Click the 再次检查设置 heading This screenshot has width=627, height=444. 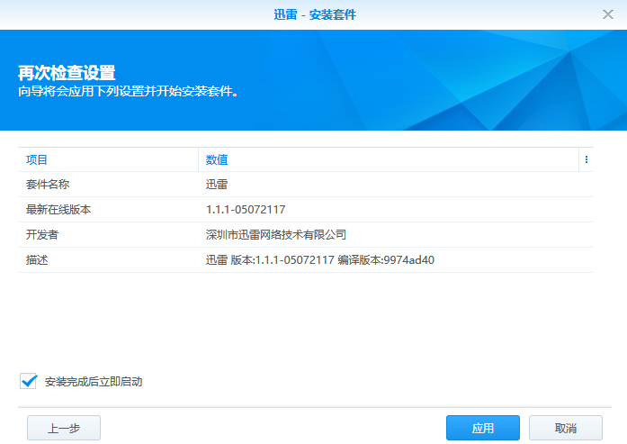67,73
